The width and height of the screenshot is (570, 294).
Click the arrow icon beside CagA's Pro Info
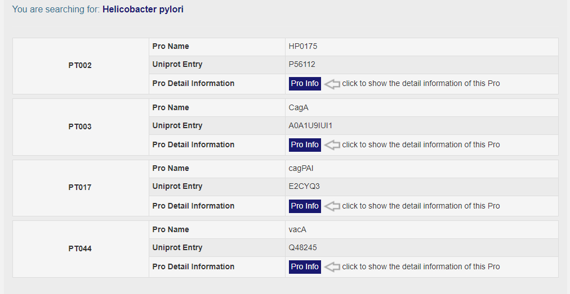click(332, 145)
